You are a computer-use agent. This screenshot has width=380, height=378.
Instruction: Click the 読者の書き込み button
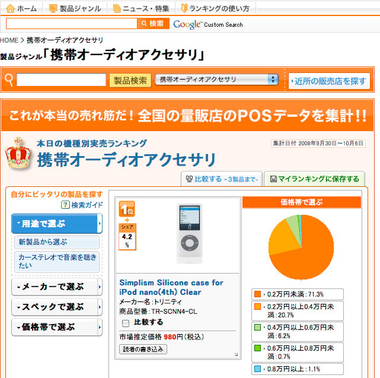pos(143,349)
